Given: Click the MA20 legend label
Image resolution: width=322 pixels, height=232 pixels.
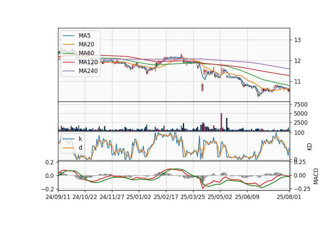Looking at the screenshot, I should tap(86, 44).
